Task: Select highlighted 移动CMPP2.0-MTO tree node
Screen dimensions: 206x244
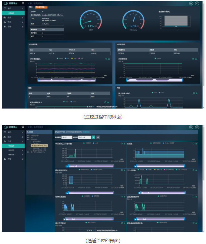Action: click(39, 146)
